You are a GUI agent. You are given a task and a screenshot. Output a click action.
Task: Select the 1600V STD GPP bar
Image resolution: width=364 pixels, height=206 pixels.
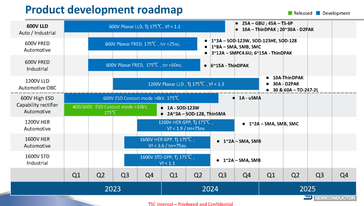[x=167, y=160]
